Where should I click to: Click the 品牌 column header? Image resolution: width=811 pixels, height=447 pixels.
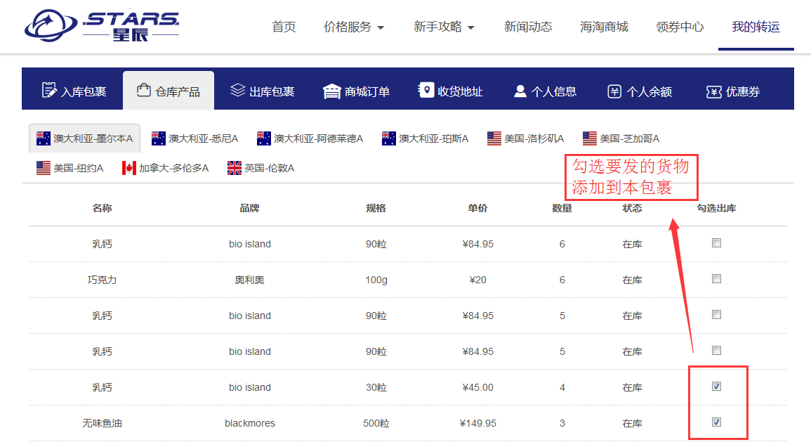(249, 208)
